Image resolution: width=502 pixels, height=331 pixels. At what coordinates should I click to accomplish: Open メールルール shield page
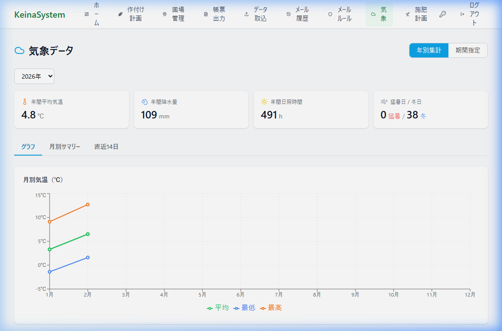point(340,14)
